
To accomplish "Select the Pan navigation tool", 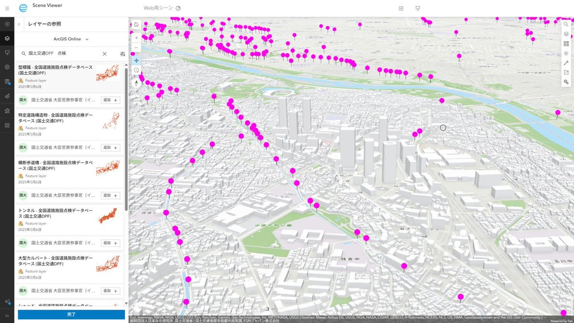I will [x=136, y=60].
